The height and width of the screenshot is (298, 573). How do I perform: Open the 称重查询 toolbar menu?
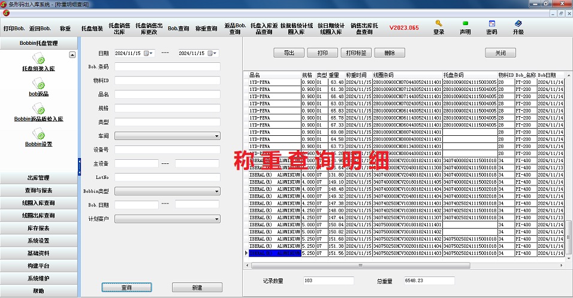tap(206, 28)
